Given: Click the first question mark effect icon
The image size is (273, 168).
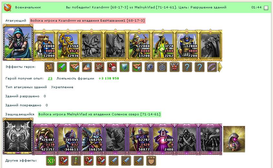Looking at the screenshot, I should (x=187, y=67).
